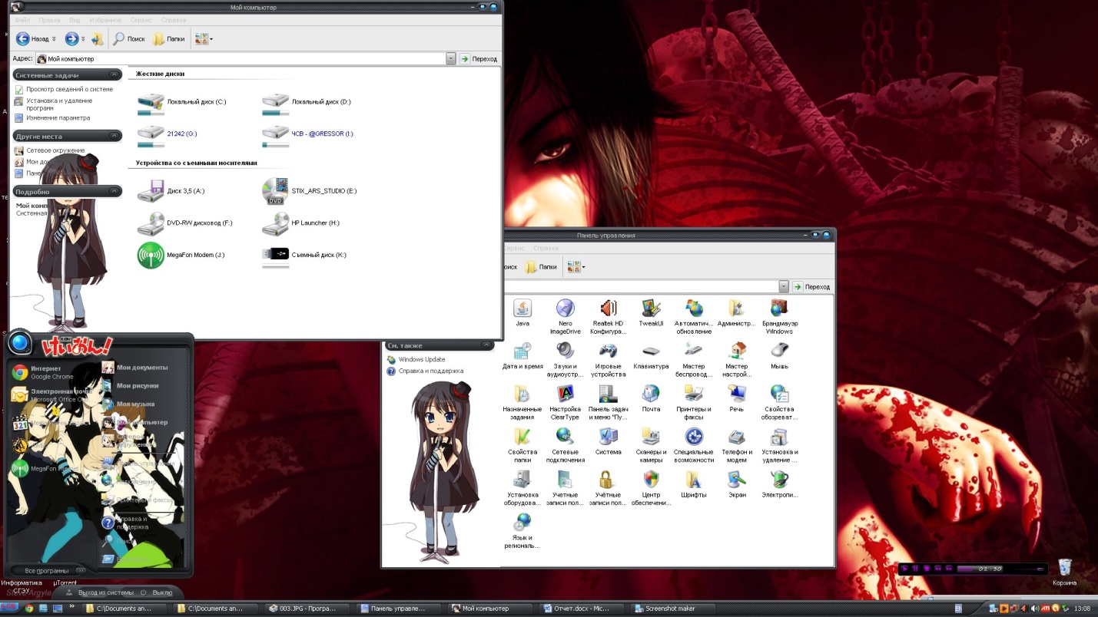1098x617 pixels.
Task: Open the Почта applet in Control Panel
Action: 651,399
